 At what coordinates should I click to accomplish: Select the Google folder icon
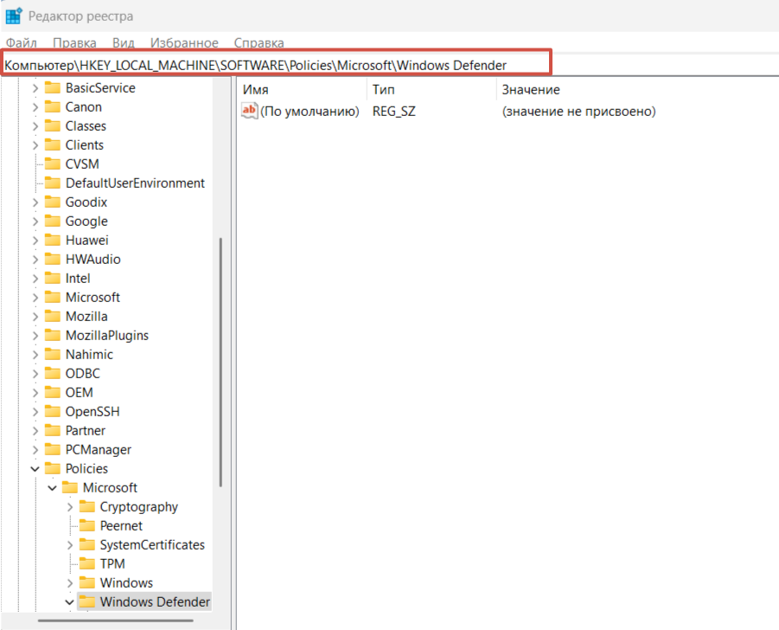point(53,221)
